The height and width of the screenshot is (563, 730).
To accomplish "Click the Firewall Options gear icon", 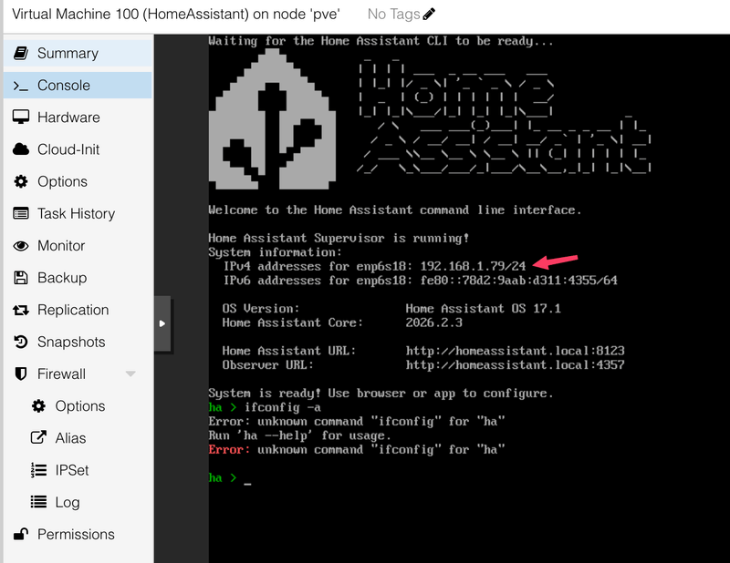I will pyautogui.click(x=38, y=406).
